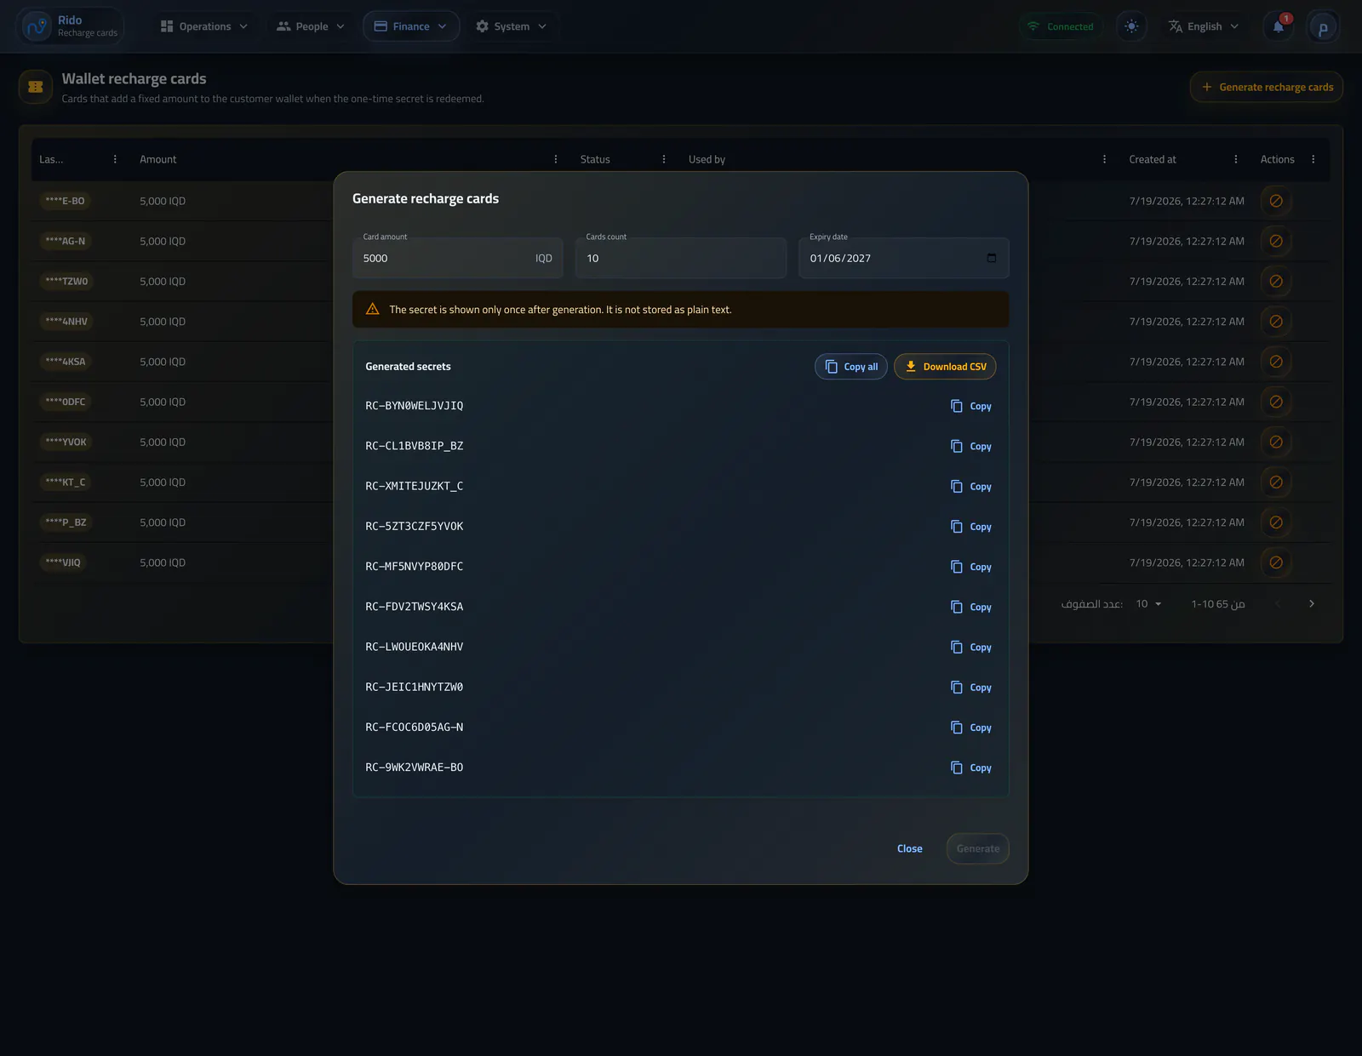Open the expiry date calendar picker icon
1362x1056 pixels.
click(x=991, y=258)
